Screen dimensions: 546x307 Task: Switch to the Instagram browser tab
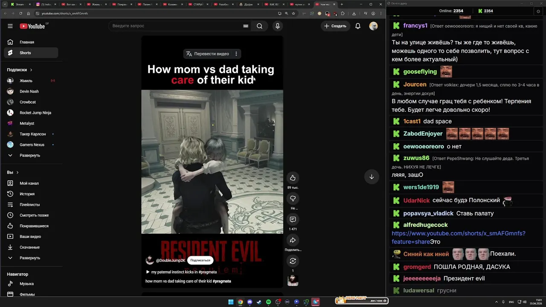pos(46,4)
